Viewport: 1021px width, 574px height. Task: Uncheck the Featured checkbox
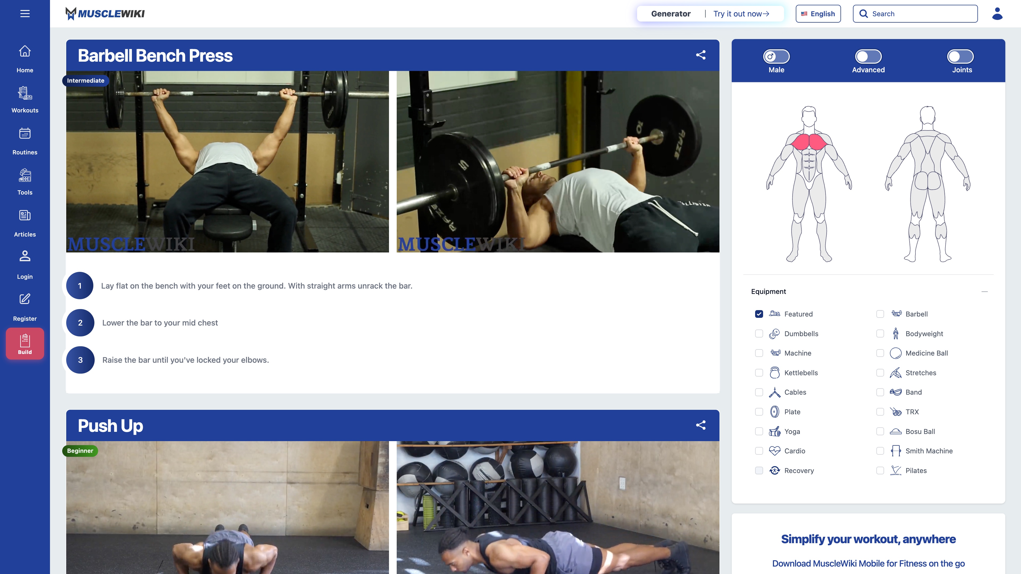(x=759, y=314)
